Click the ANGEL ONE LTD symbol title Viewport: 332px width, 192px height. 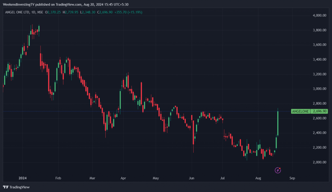(x=18, y=12)
